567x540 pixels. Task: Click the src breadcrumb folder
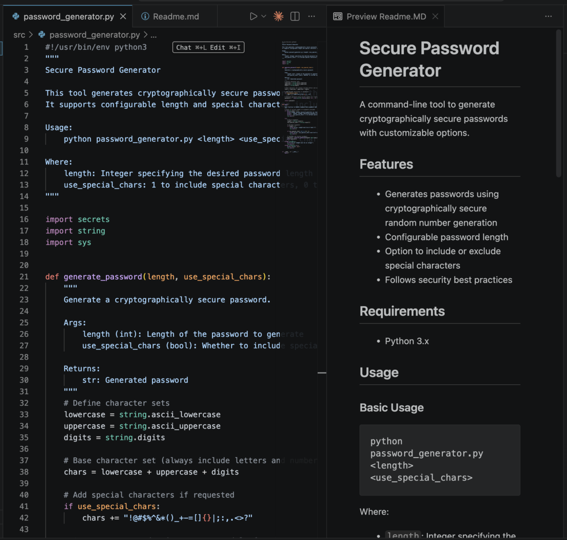click(x=19, y=35)
